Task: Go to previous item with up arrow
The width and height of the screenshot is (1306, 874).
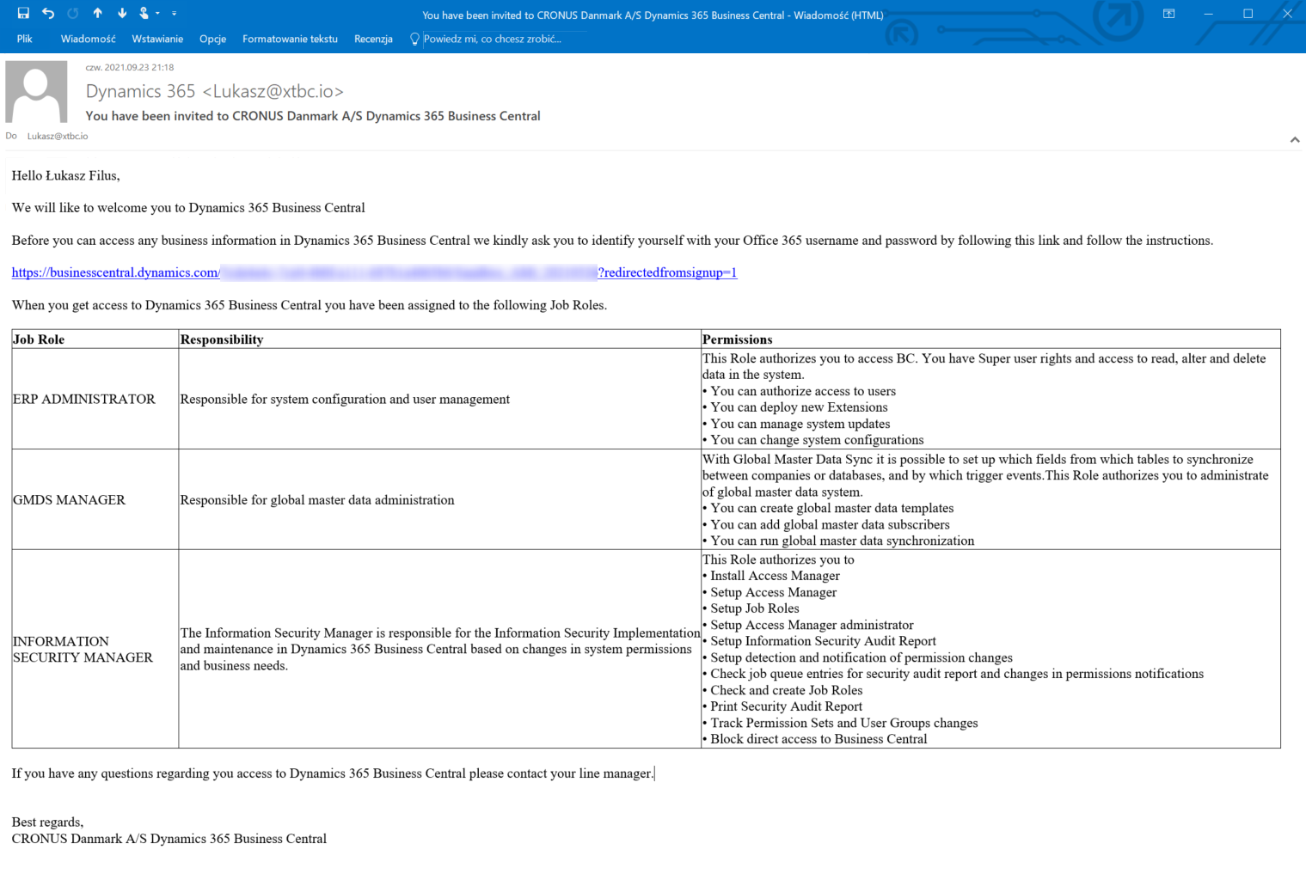Action: [x=98, y=13]
